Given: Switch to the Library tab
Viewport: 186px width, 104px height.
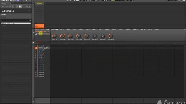Looking at the screenshot, I should 4,3.
